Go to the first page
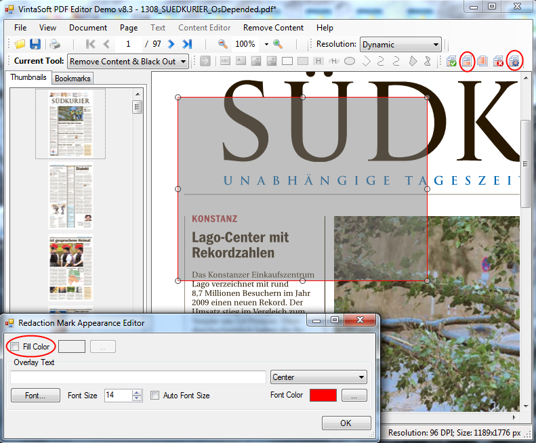The width and height of the screenshot is (536, 443). [x=91, y=44]
